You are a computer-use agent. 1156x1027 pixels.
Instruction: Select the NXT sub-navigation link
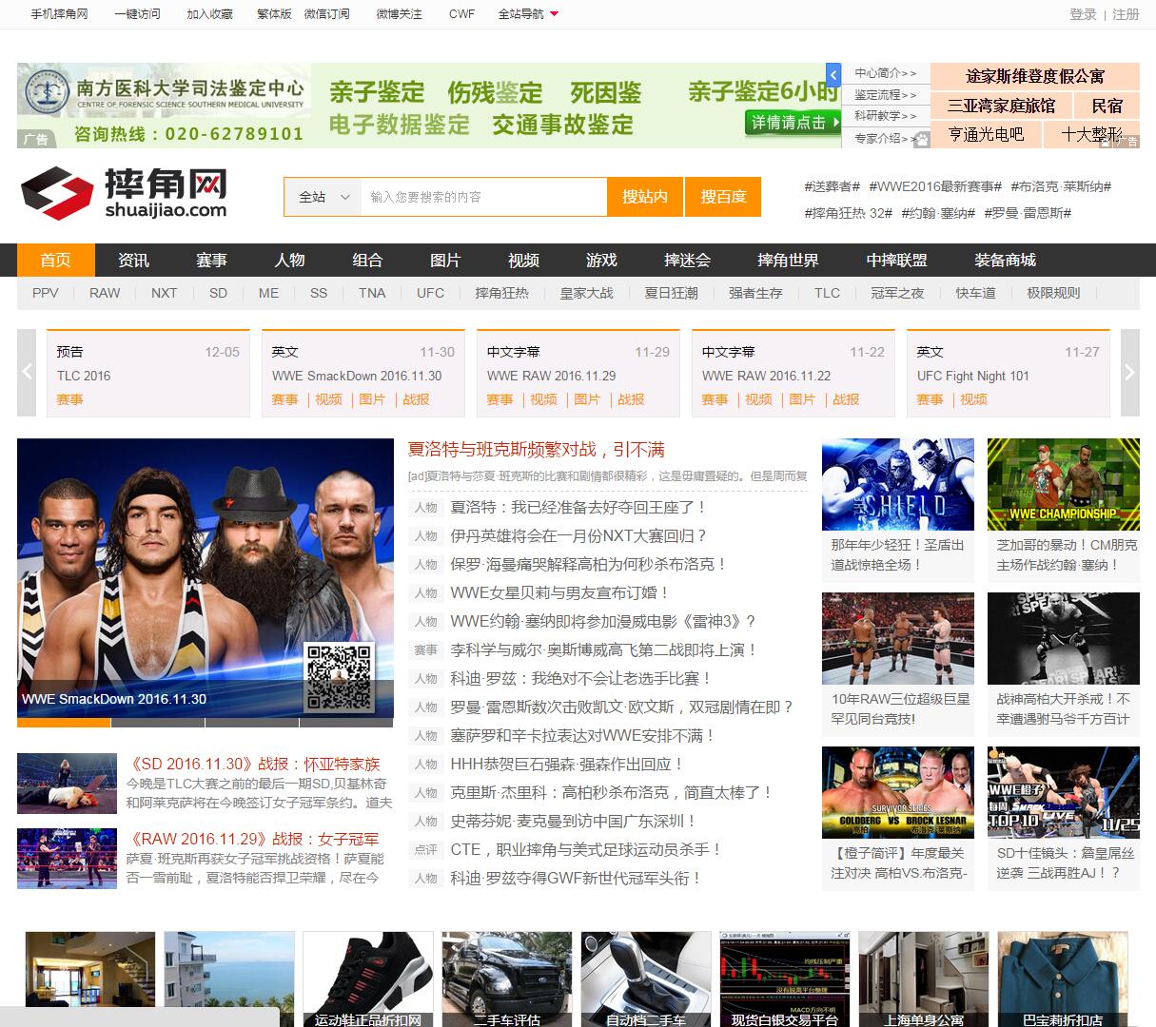coord(164,293)
